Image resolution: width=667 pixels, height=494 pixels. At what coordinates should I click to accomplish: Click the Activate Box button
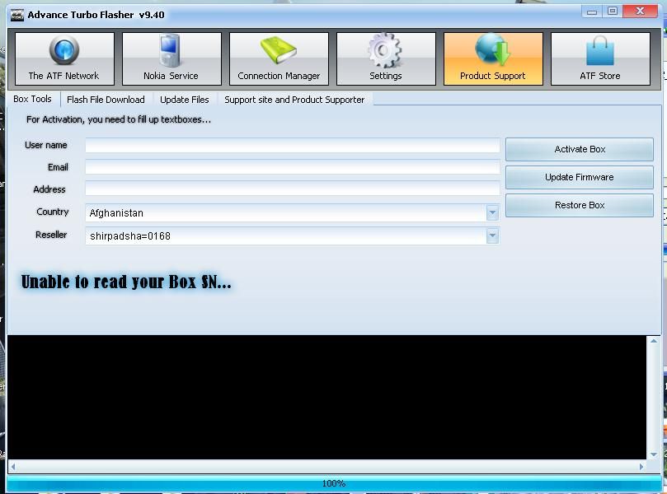pos(580,149)
